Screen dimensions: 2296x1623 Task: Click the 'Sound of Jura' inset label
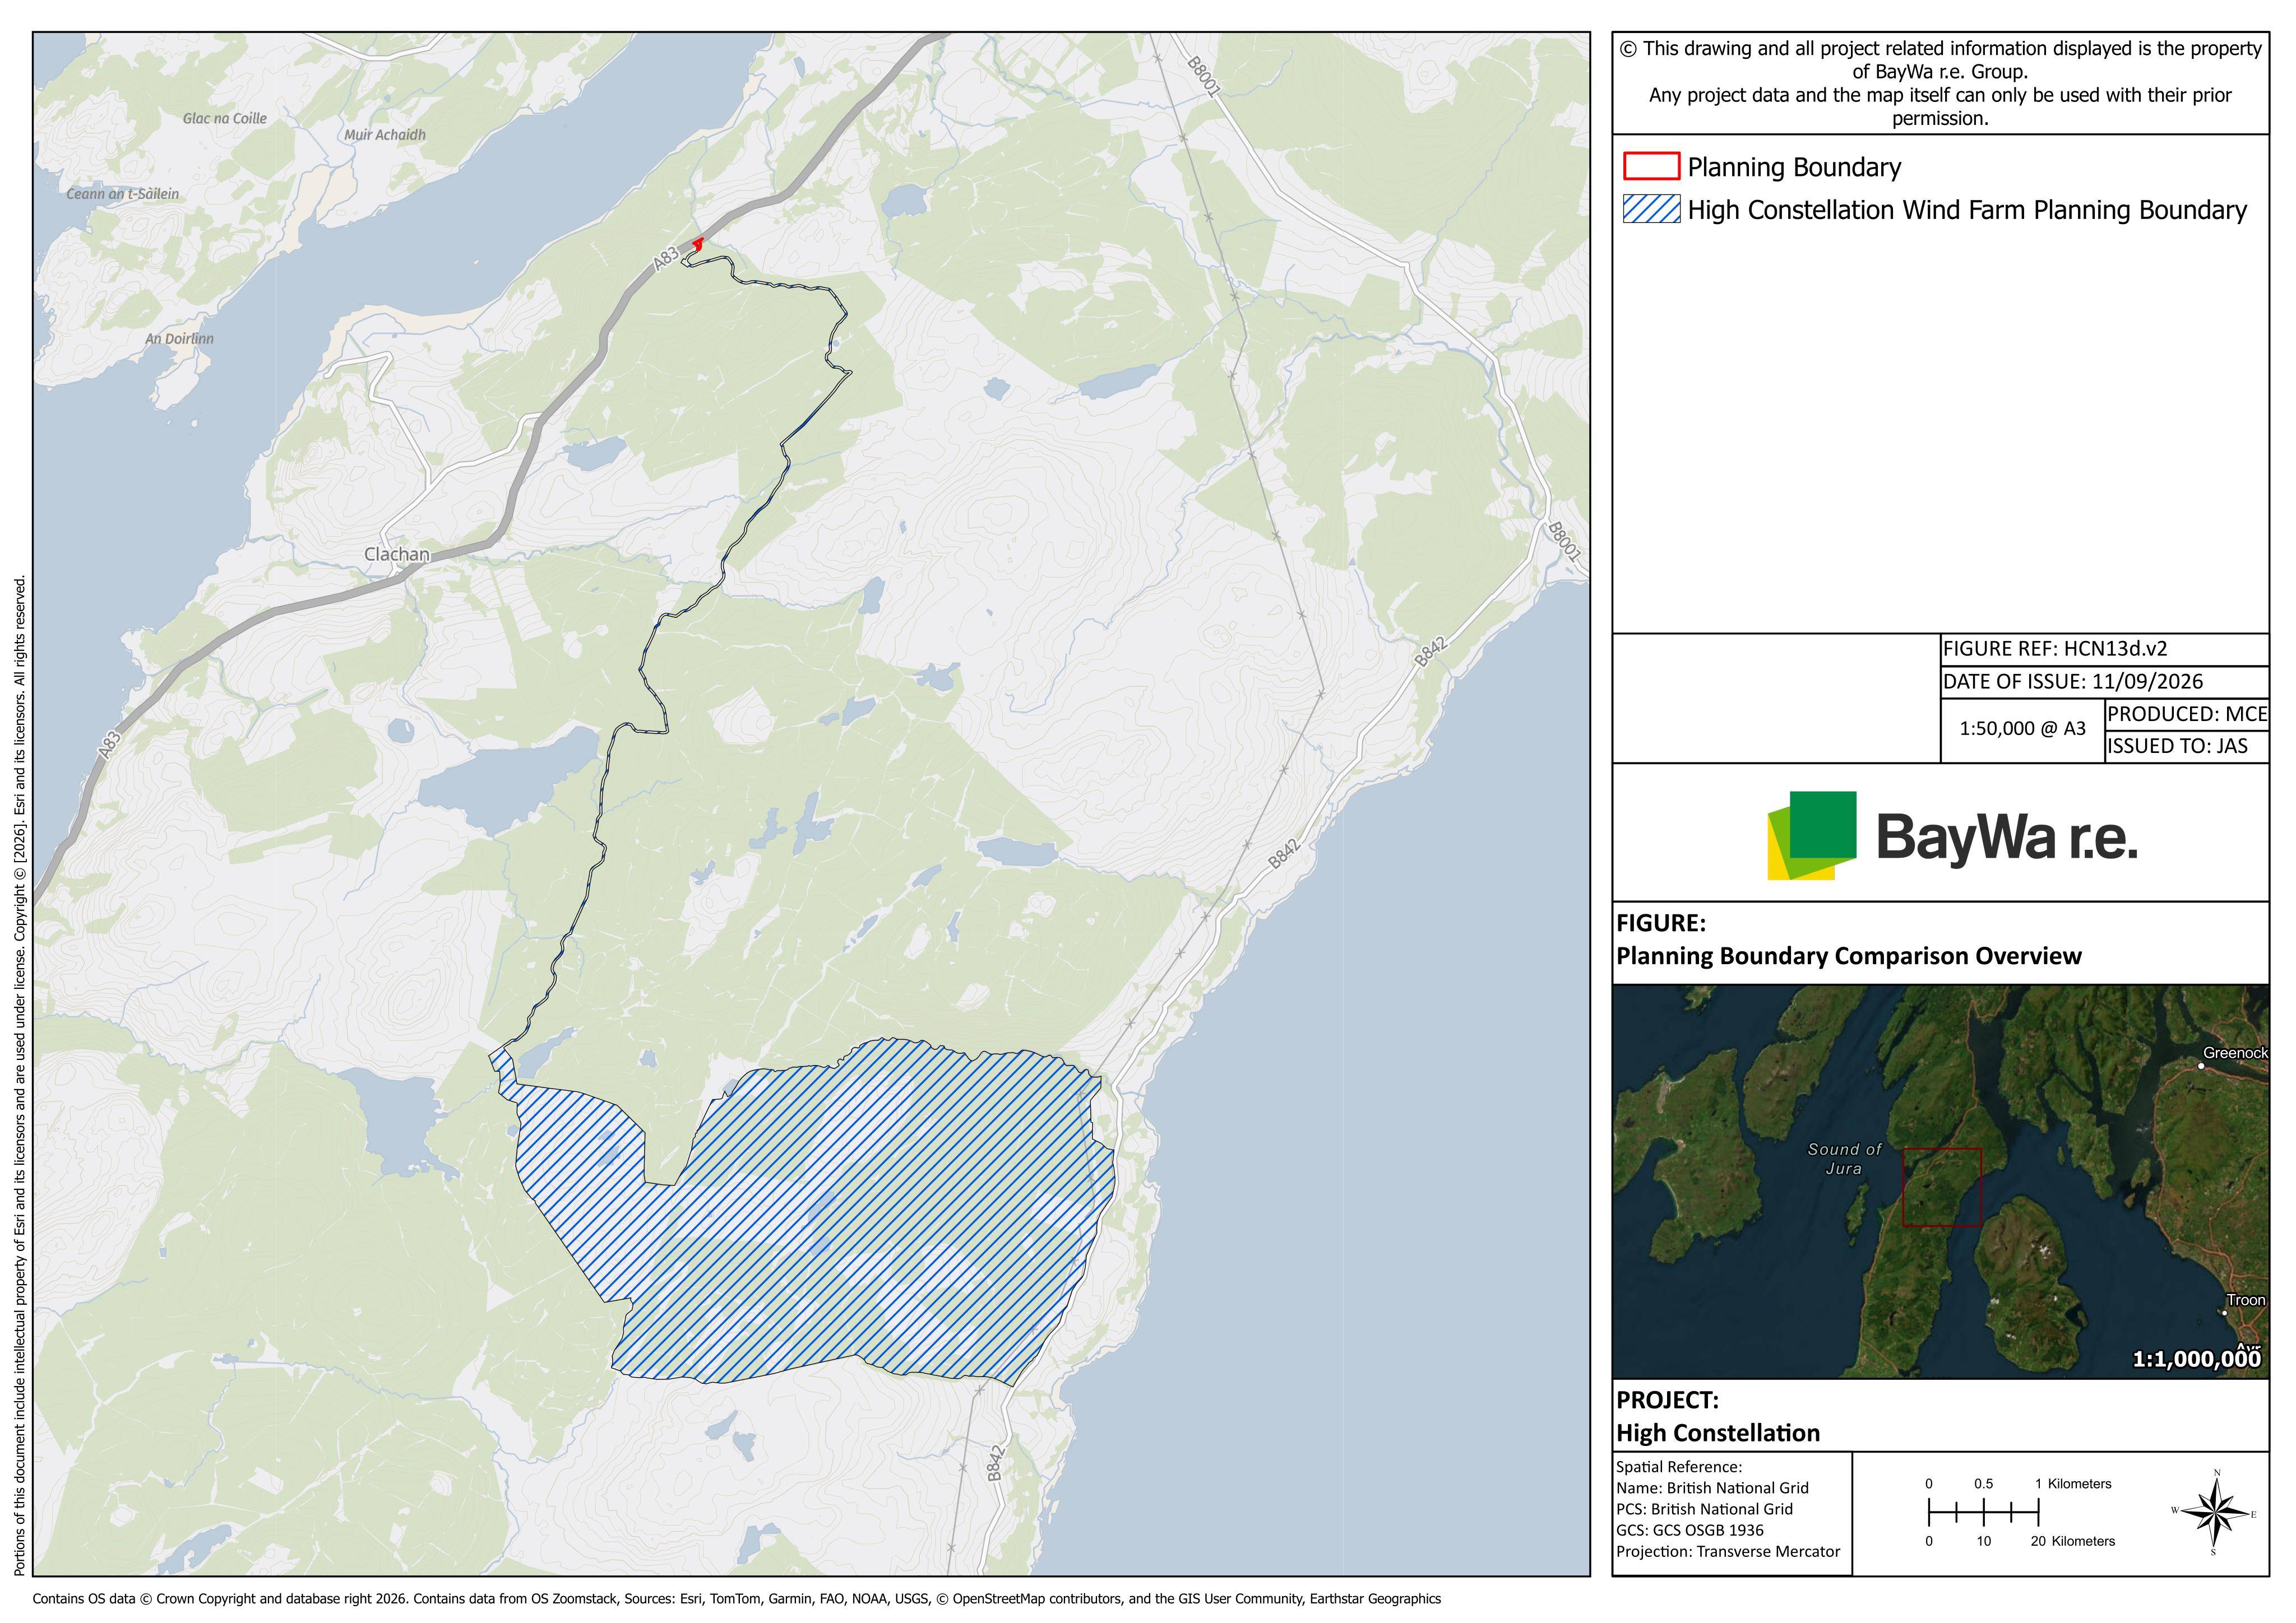(1844, 1159)
